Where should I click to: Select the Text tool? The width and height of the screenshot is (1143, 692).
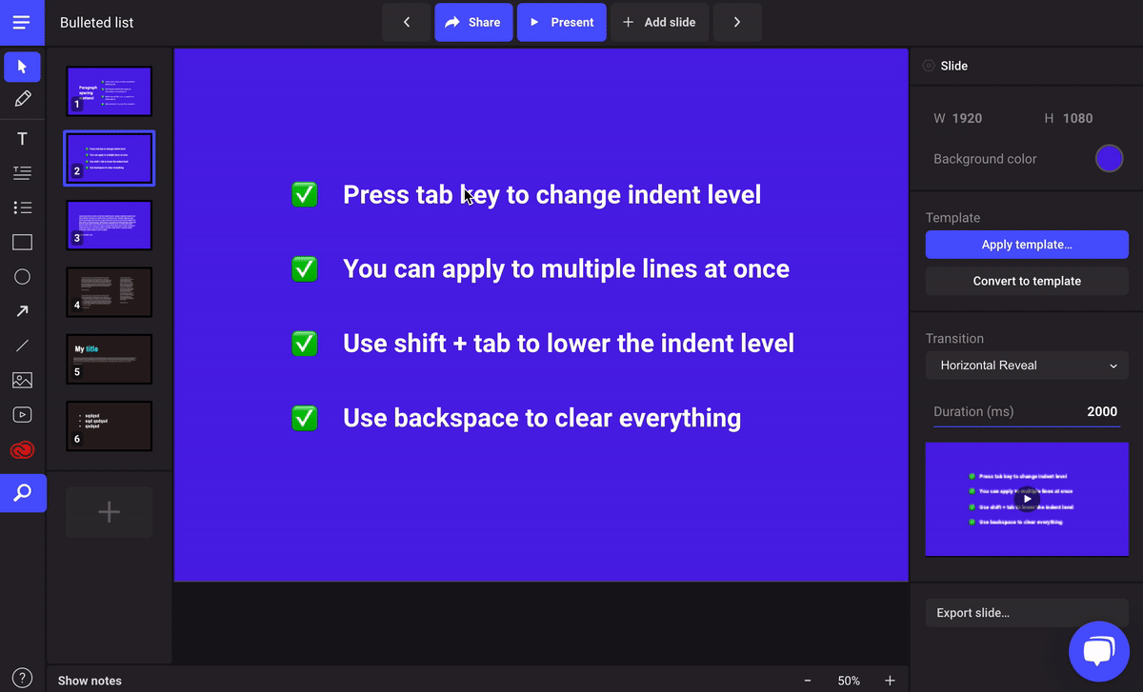[22, 139]
